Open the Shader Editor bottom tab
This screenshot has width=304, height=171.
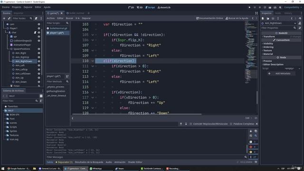tap(135, 162)
